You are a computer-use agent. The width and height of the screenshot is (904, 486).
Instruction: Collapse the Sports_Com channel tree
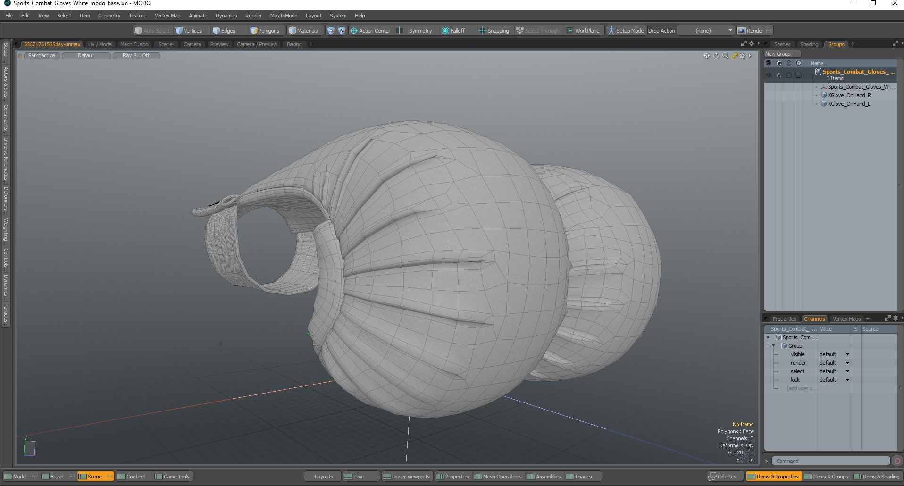click(x=768, y=337)
